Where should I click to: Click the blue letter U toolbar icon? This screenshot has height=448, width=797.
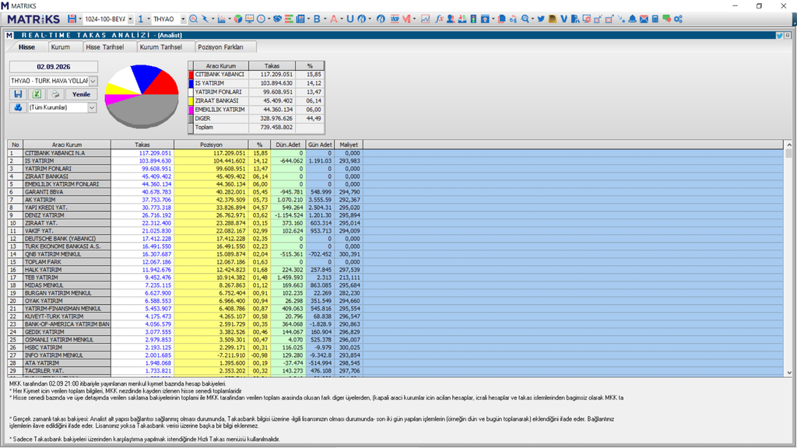349,19
